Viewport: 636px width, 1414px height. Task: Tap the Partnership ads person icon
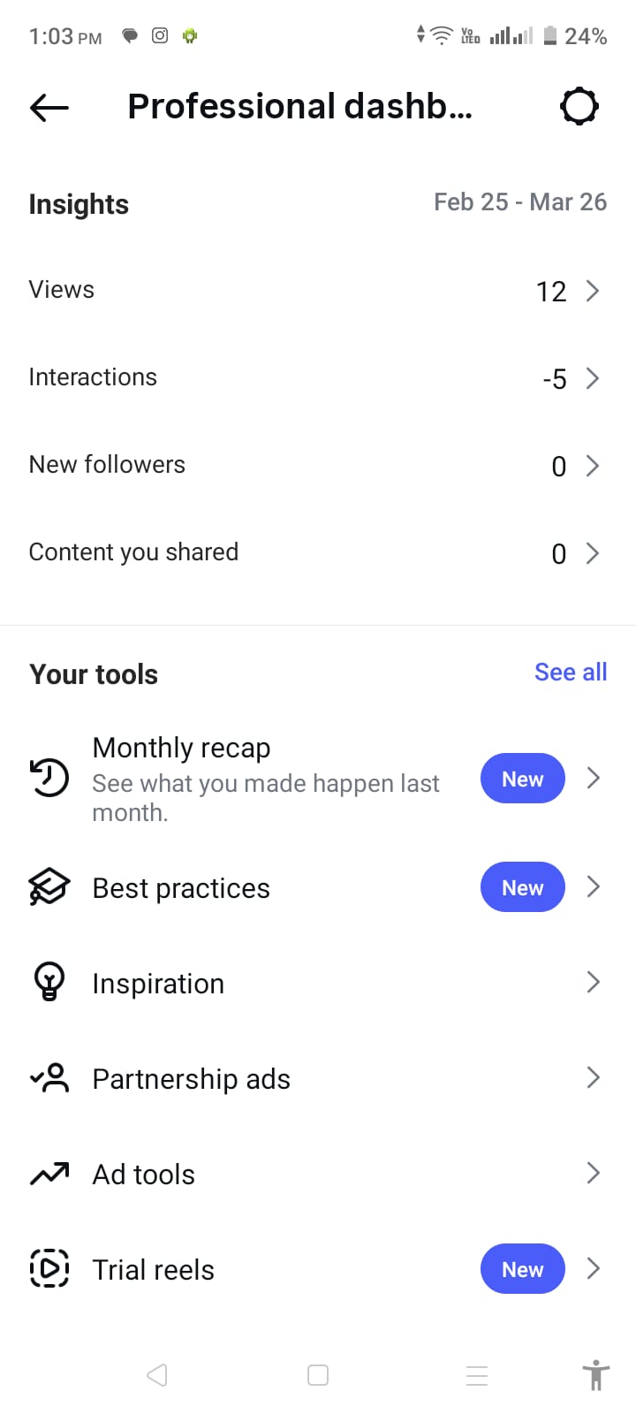[x=49, y=1078]
